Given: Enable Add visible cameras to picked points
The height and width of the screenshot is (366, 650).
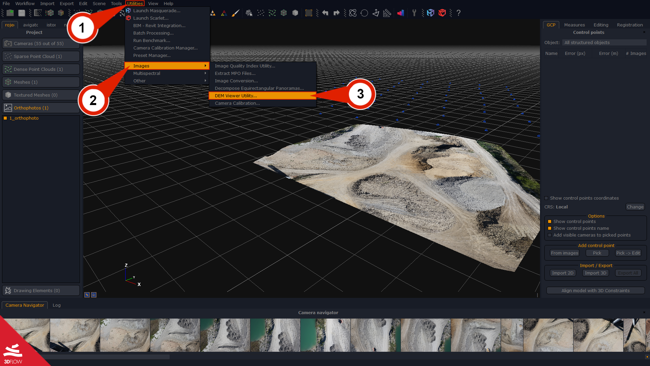Looking at the screenshot, I should click(x=549, y=235).
